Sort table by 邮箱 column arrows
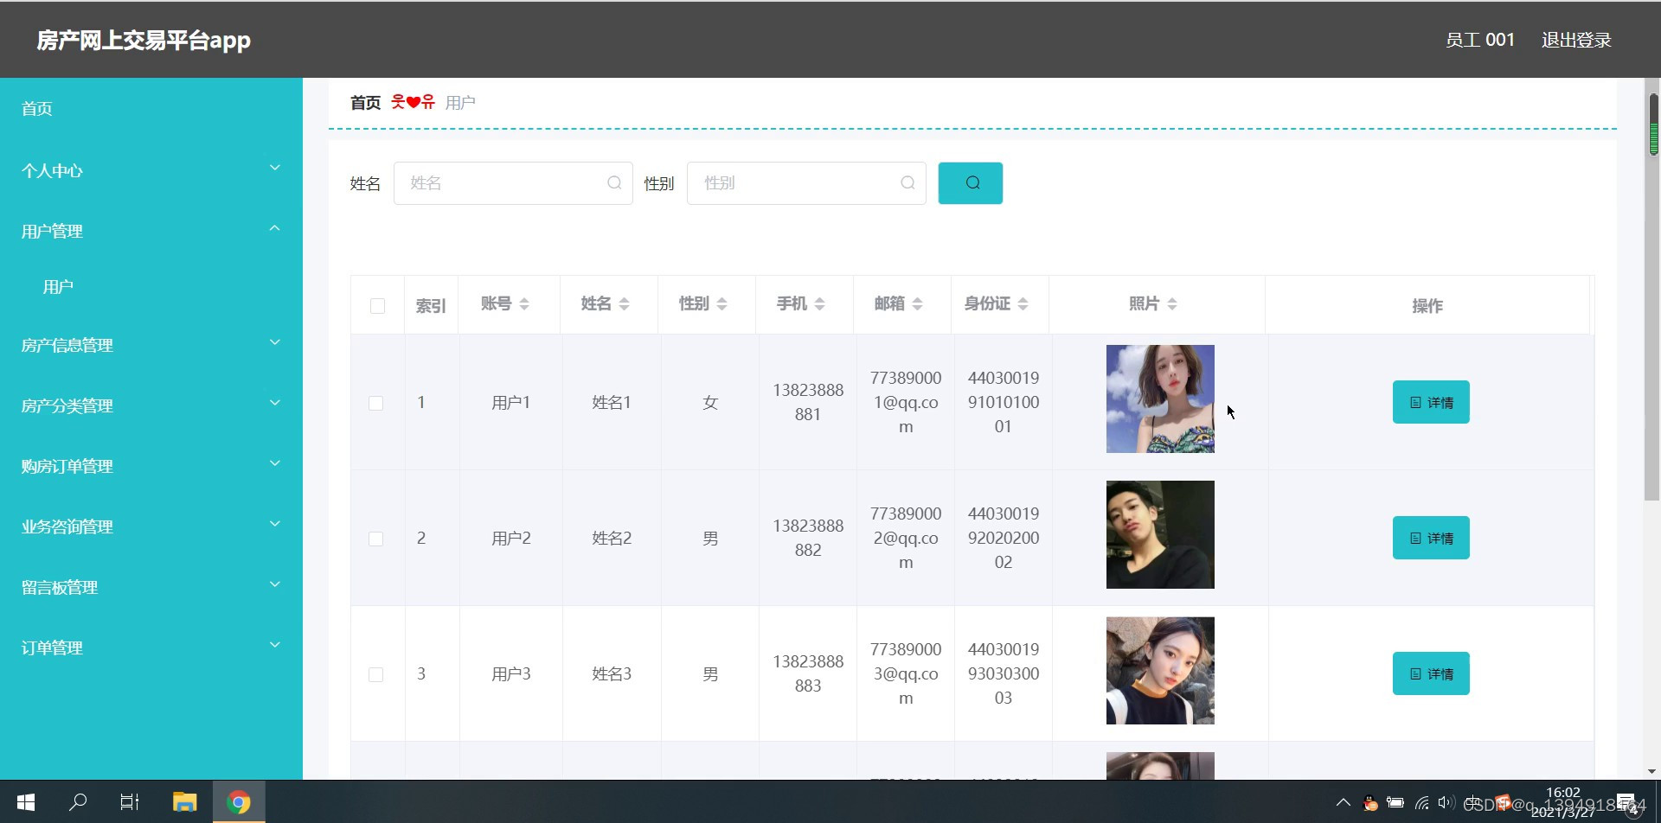This screenshot has width=1661, height=823. 917,304
